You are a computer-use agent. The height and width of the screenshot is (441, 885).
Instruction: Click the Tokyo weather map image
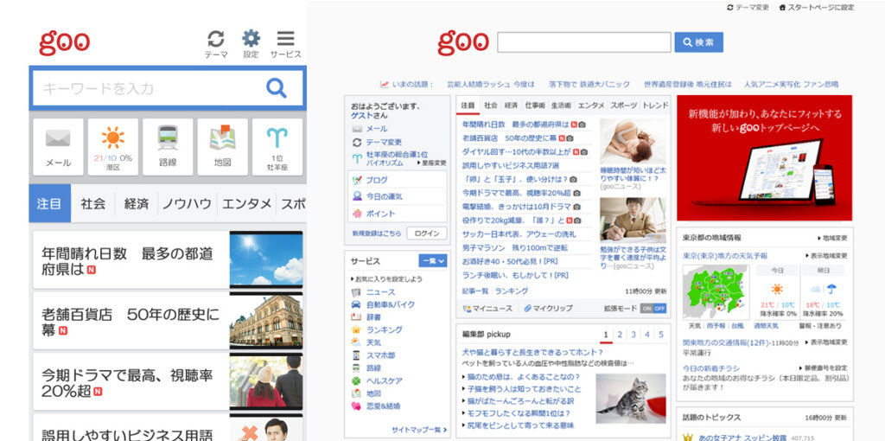point(716,292)
